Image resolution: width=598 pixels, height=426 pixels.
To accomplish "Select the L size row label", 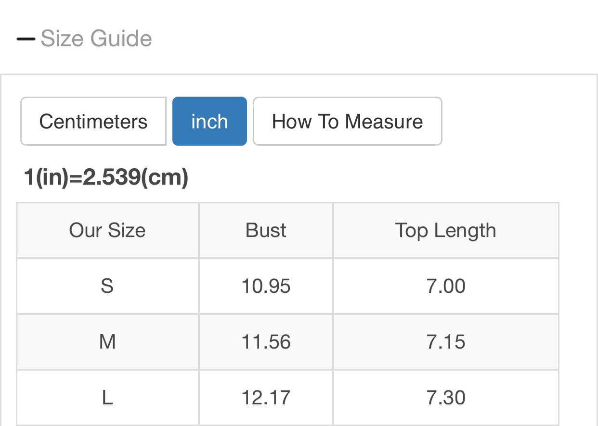I will pyautogui.click(x=107, y=398).
